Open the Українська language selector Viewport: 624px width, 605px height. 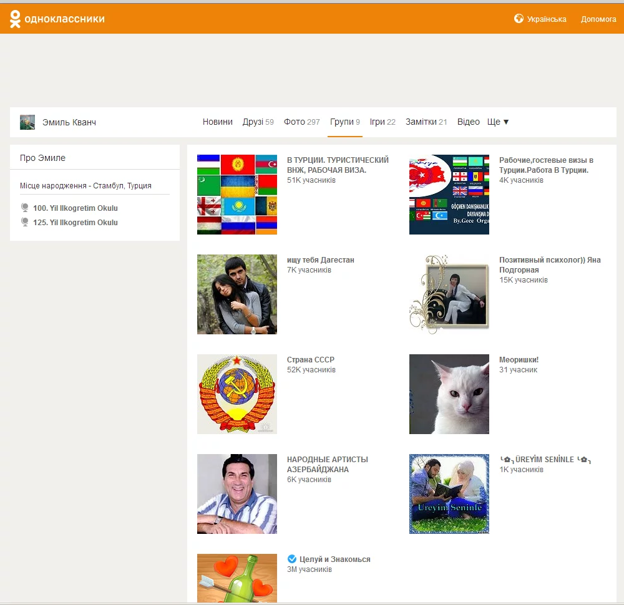pyautogui.click(x=546, y=19)
